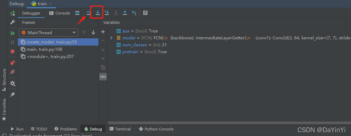Click previous frame up arrow
The height and width of the screenshot is (136, 351).
84,32
